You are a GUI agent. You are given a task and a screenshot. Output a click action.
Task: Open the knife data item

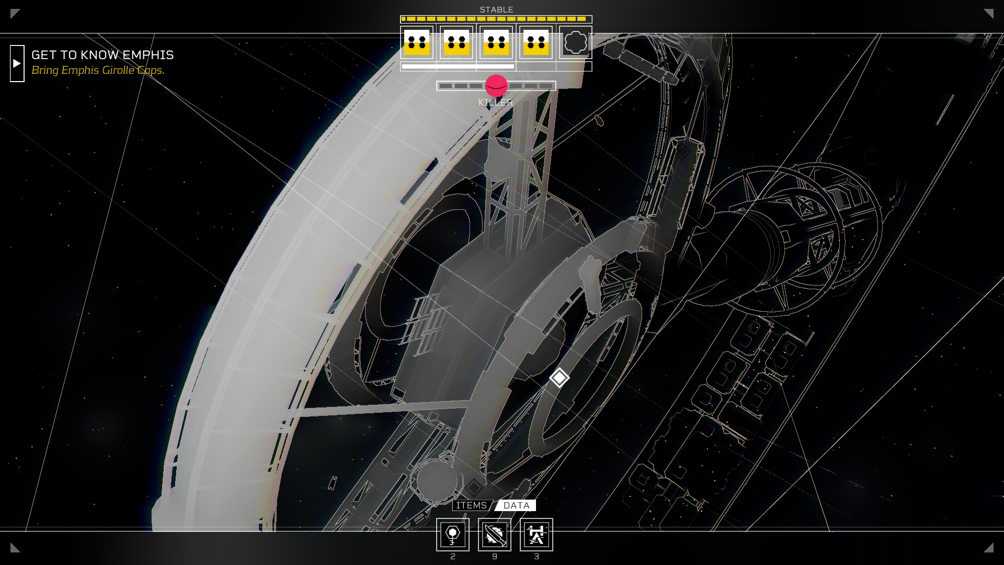coord(495,535)
